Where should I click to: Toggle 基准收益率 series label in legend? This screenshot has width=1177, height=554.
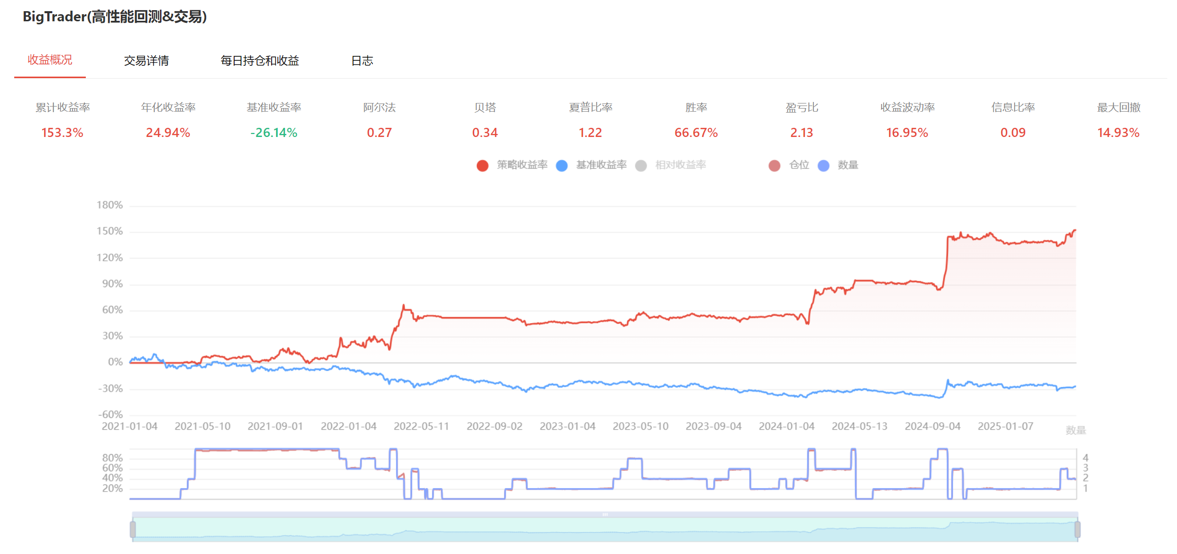click(x=601, y=165)
